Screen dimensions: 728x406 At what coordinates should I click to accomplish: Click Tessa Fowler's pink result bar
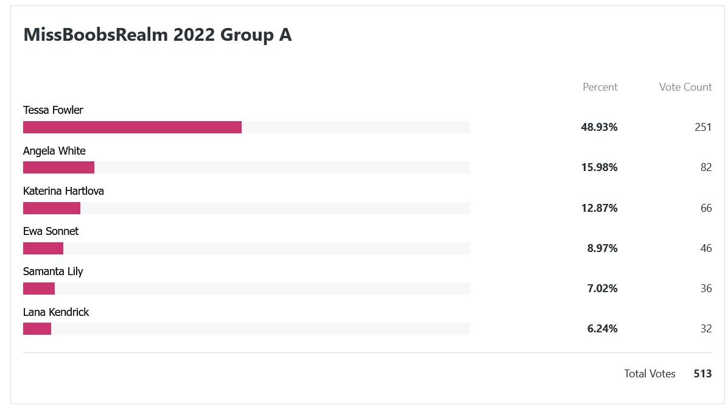tap(132, 127)
